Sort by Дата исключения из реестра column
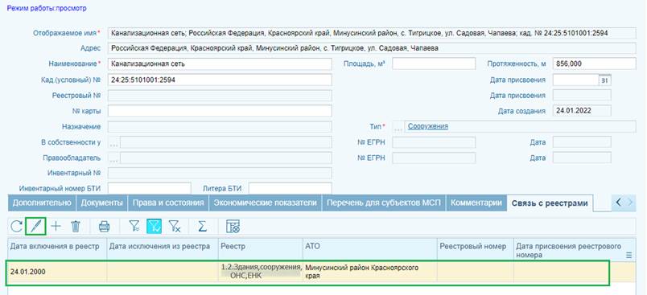Image resolution: width=647 pixels, height=295 pixels. (163, 249)
